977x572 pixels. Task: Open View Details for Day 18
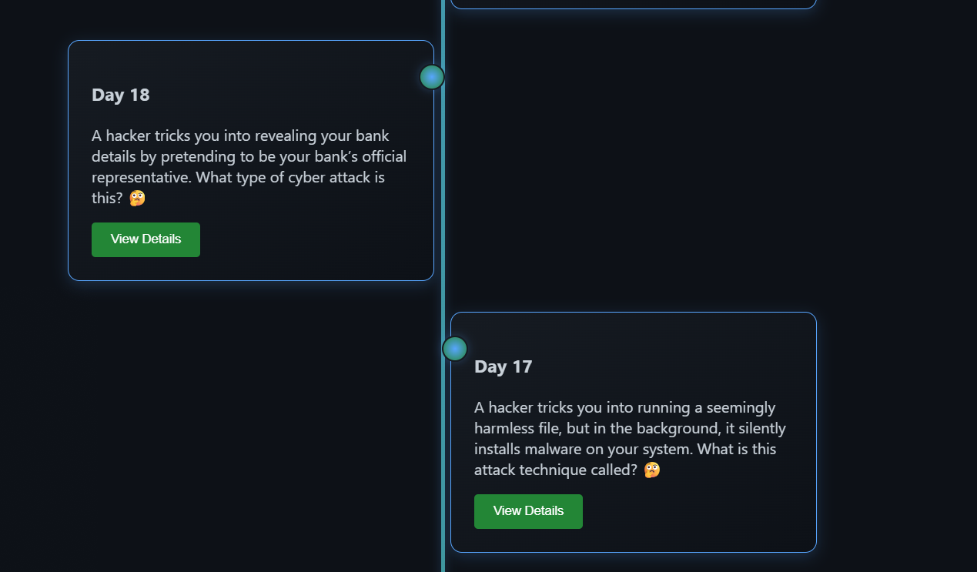tap(146, 239)
